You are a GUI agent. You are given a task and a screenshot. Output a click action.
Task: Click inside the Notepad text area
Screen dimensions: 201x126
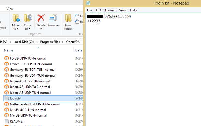click(x=143, y=72)
